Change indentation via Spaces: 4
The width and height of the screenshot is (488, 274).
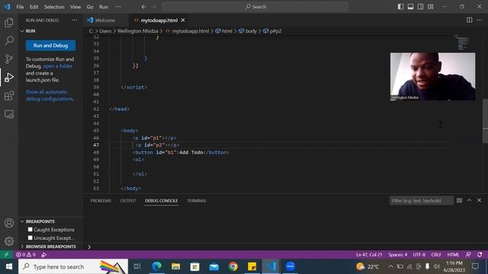point(397,254)
